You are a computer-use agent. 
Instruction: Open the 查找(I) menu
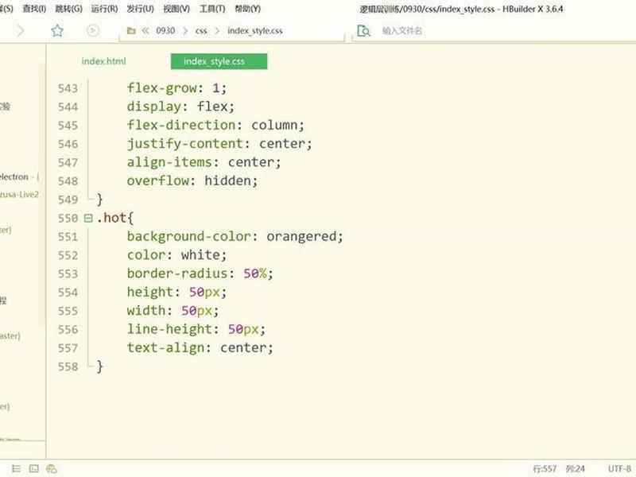coord(34,9)
